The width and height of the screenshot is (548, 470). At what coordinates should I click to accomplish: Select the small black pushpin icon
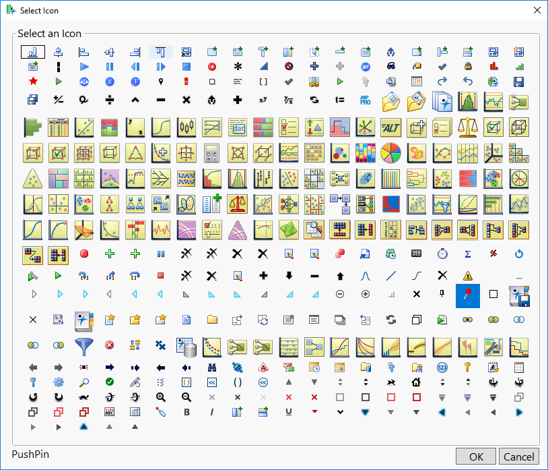coord(442,293)
